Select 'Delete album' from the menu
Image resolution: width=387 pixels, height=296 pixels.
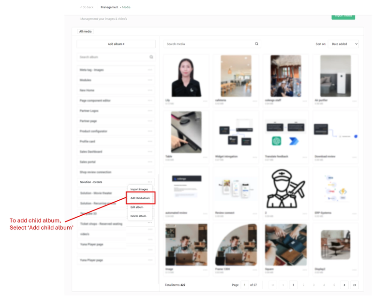pos(138,216)
